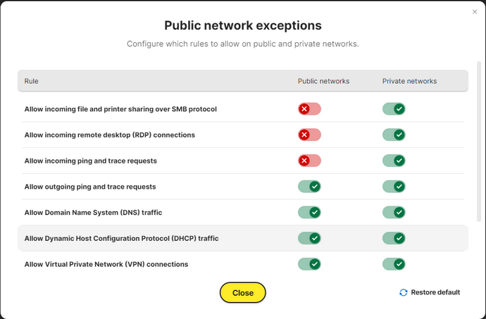486x319 pixels.
Task: Close dialog with the X icon
Action: pyautogui.click(x=475, y=12)
